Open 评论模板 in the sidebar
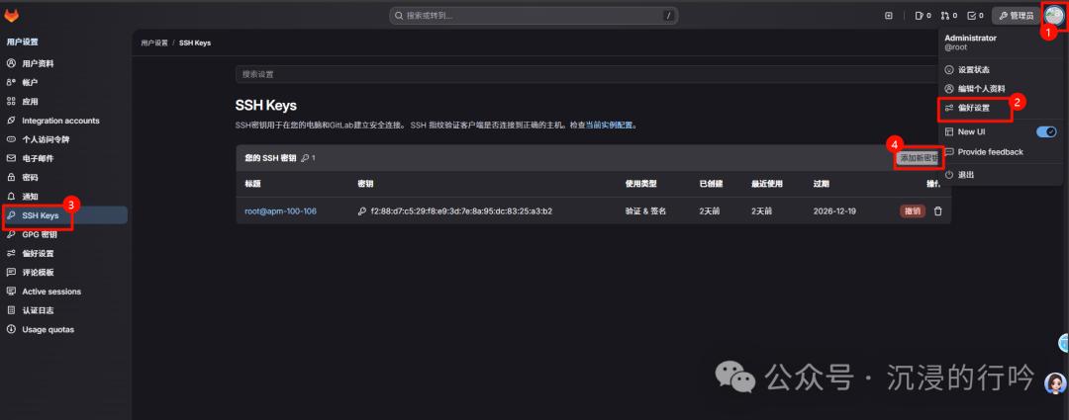Screen dimensions: 1069x420 (64, 273)
